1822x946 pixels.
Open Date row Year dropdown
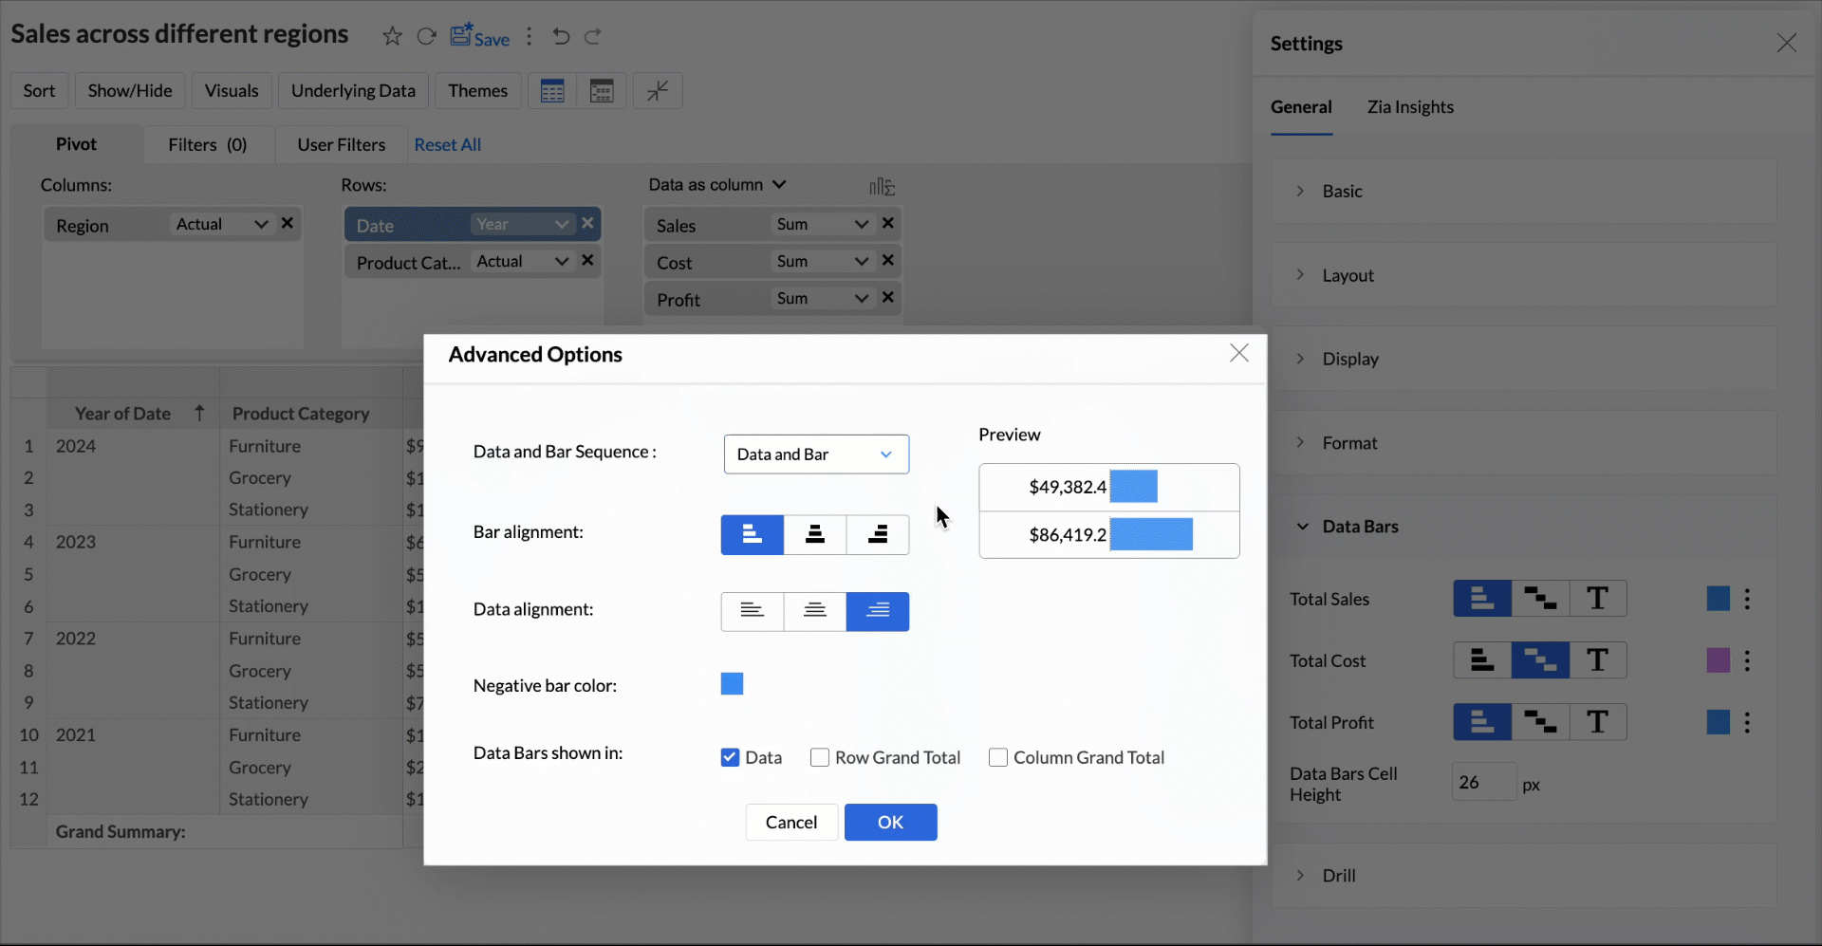pos(522,225)
